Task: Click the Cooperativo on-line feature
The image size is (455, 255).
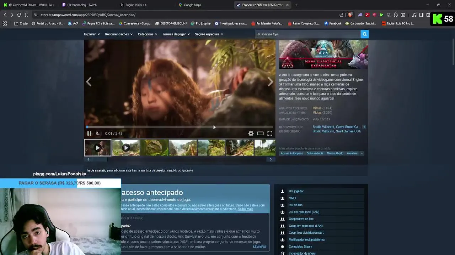Action: click(x=301, y=219)
